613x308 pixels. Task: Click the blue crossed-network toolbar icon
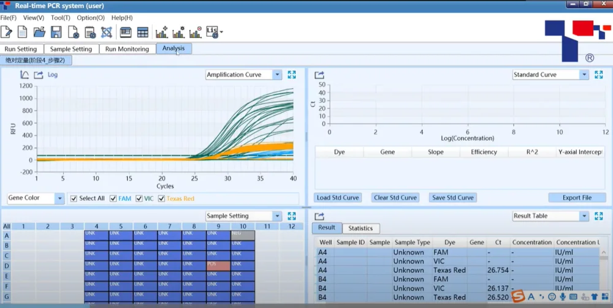click(106, 32)
